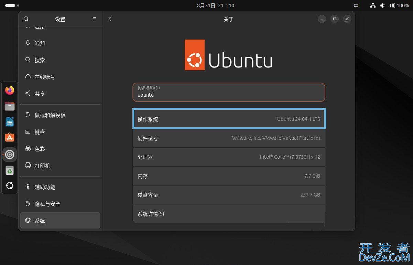
Task: Click the network icon in top bar
Action: (373, 6)
